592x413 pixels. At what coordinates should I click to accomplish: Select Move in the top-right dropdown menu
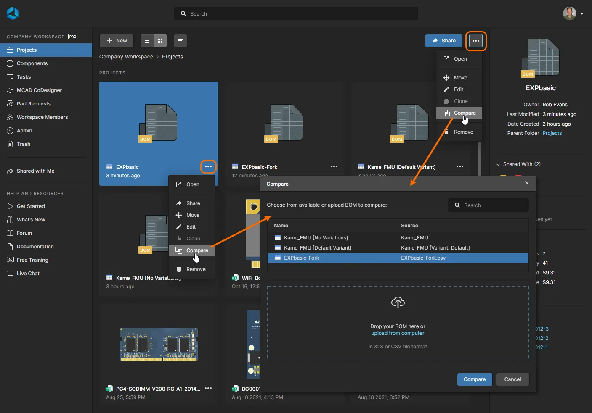[x=460, y=78]
